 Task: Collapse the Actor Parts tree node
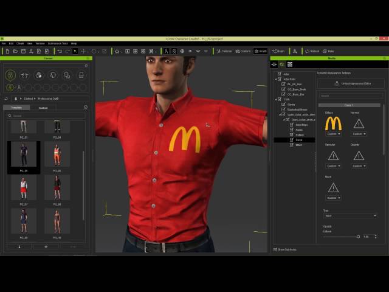point(276,79)
